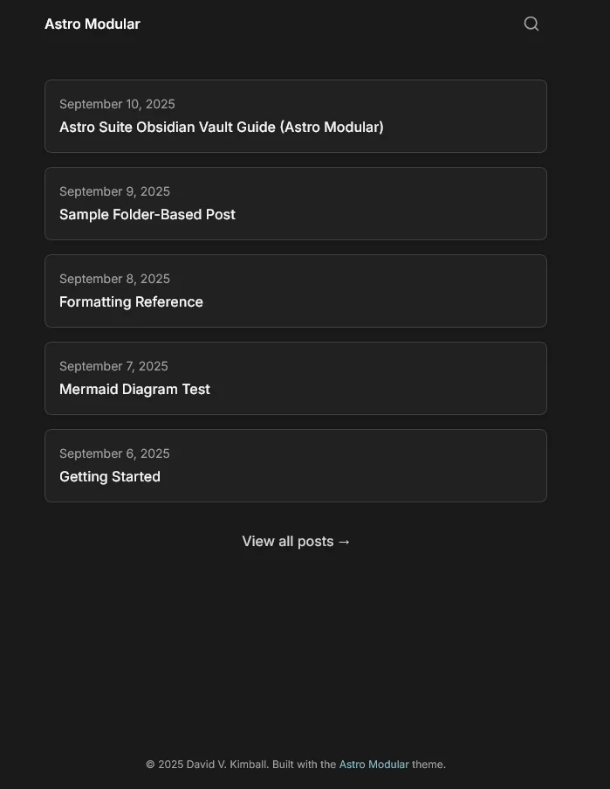
Task: Follow the Astro Modular link in the footer
Action: [x=374, y=765]
